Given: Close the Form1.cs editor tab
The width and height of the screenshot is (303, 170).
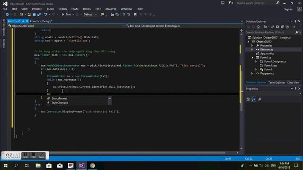Looking at the screenshot, I should pyautogui.click(x=27, y=21).
